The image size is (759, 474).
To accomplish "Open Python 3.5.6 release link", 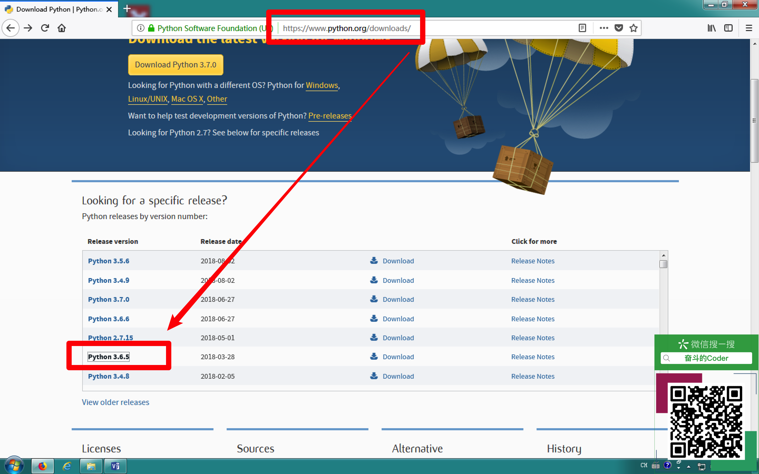I will pos(109,261).
